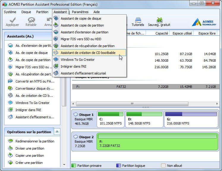Image resolution: width=222 pixels, height=171 pixels.
Task: Open the Système menu
Action: (10, 12)
